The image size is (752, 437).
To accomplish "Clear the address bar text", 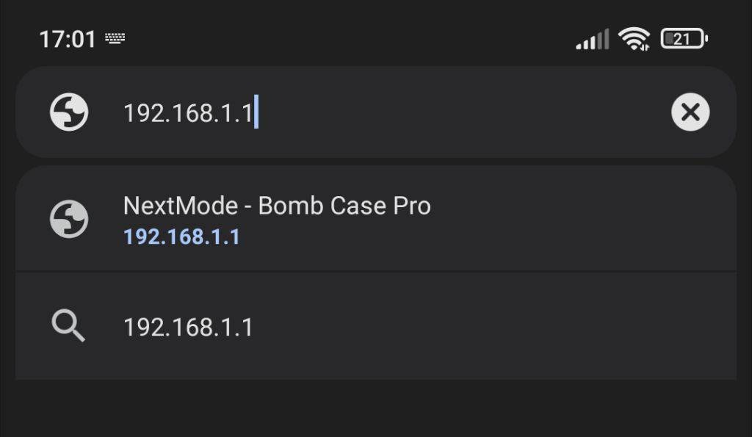I will pyautogui.click(x=690, y=112).
